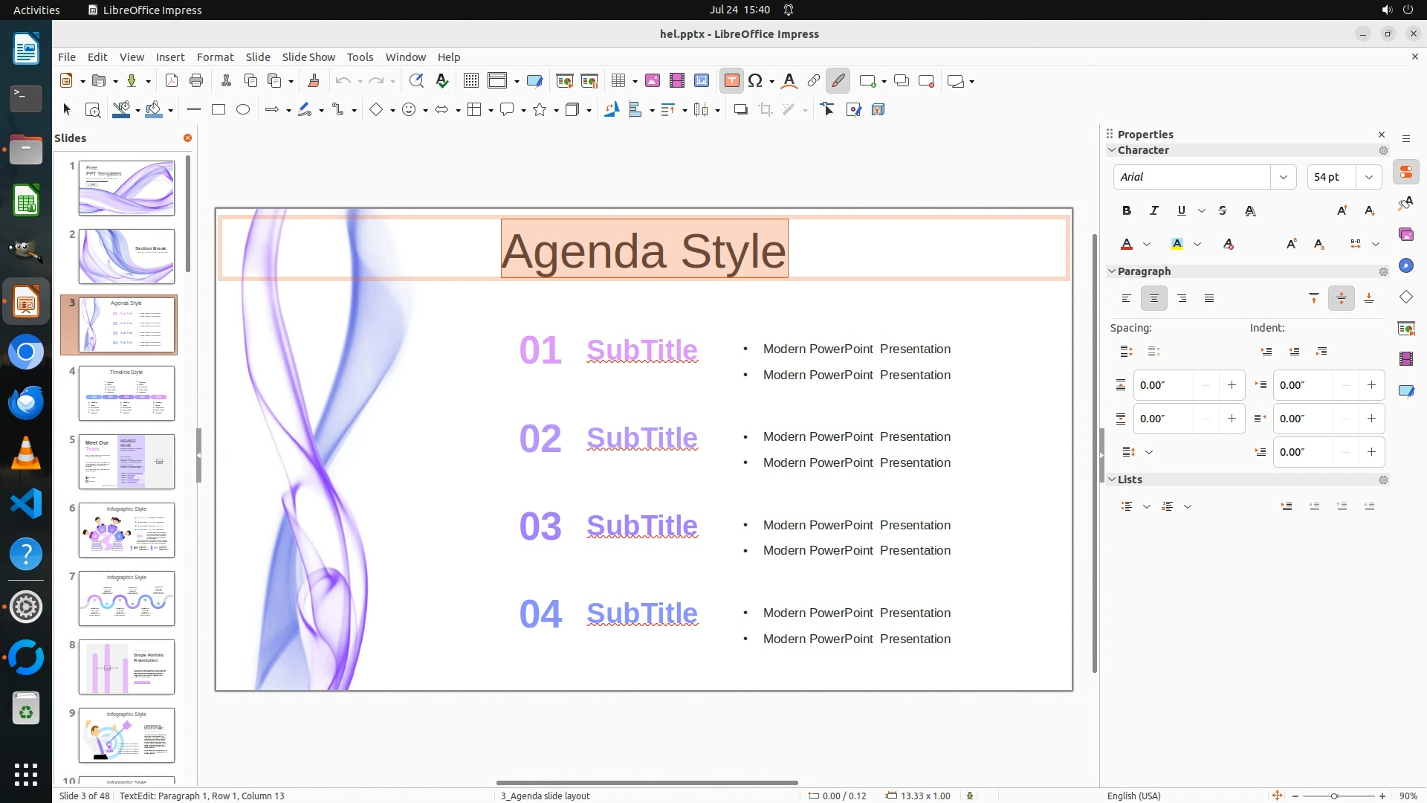This screenshot has height=803, width=1427.
Task: Click the Strikethrough formatting icon
Action: [1223, 211]
